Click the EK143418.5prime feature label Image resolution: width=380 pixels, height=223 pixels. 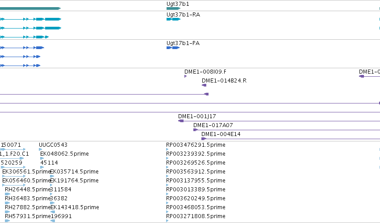click(75, 207)
